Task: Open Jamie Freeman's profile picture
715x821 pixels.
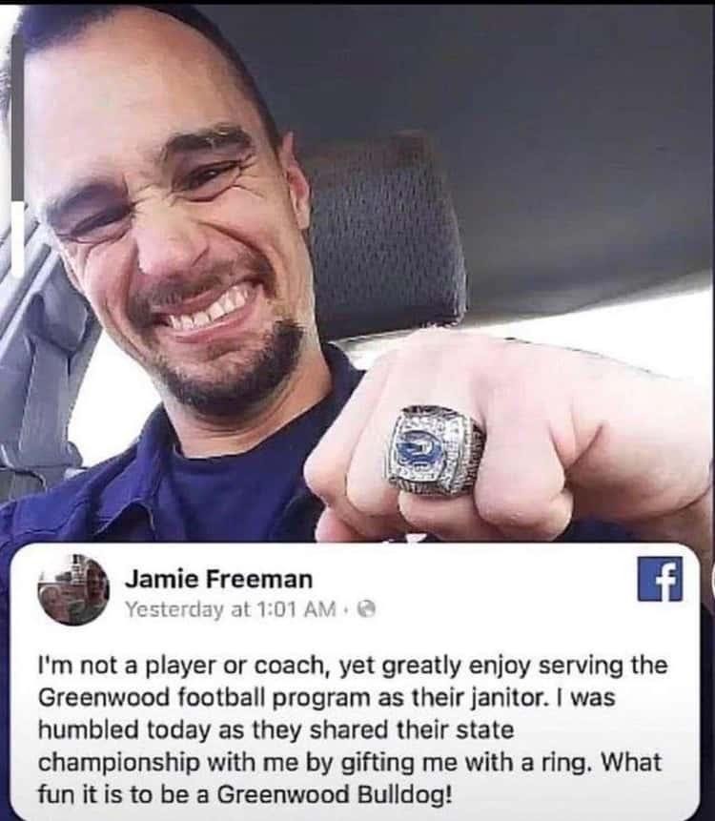Action: (73, 590)
